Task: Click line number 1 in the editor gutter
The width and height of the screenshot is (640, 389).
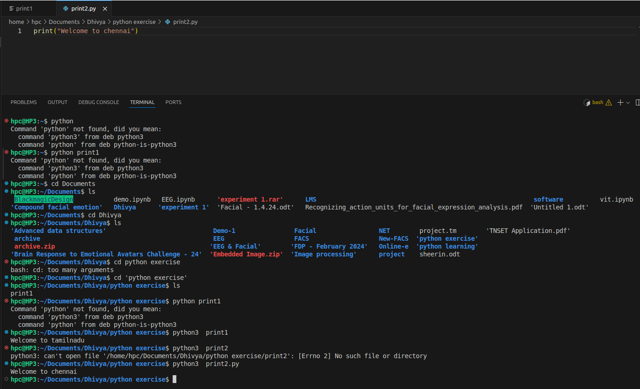Action: [x=19, y=31]
